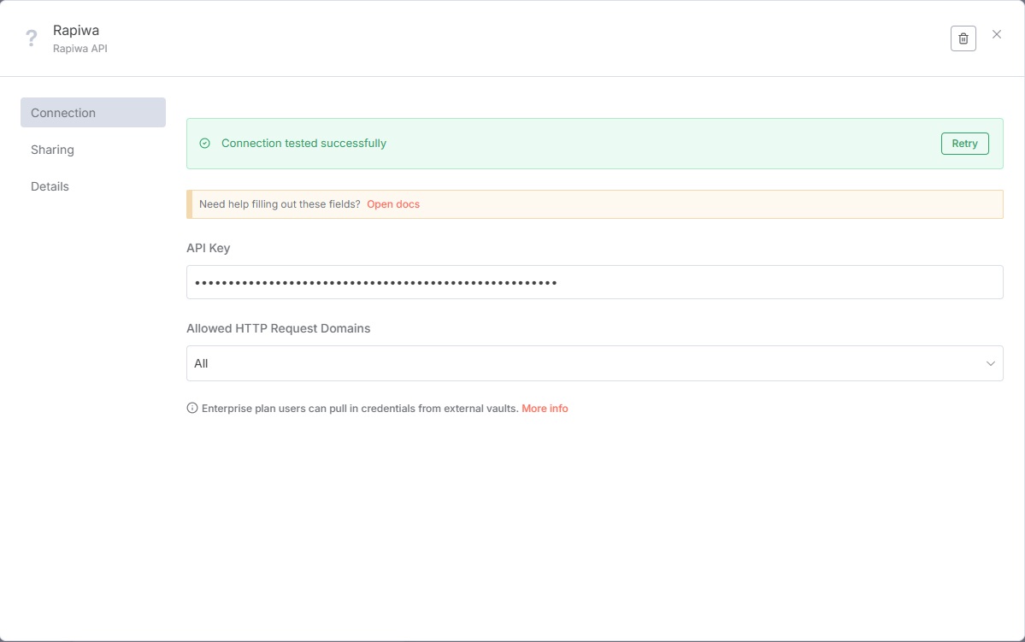Viewport: 1025px width, 642px height.
Task: Click the info icon beside Enterprise plan note
Action: tap(192, 409)
